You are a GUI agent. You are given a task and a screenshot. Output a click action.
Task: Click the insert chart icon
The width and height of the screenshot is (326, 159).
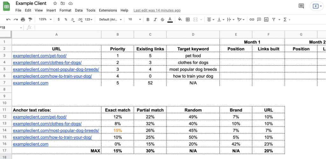point(266,19)
